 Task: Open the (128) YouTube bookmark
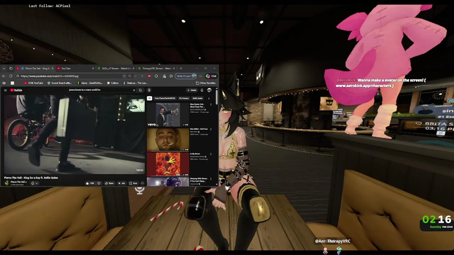pyautogui.click(x=34, y=83)
